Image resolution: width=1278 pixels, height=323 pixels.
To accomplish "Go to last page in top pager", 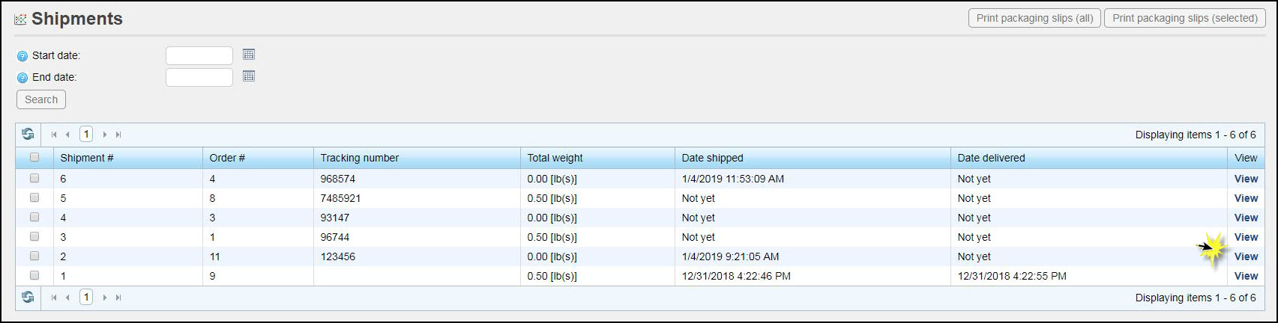I will pos(118,135).
